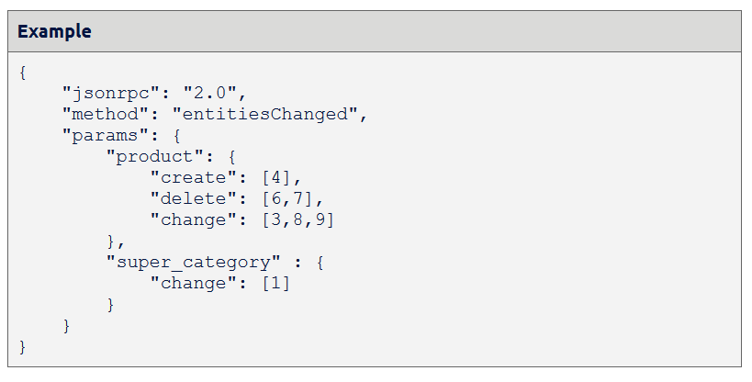Click the [1] array value

point(276,283)
